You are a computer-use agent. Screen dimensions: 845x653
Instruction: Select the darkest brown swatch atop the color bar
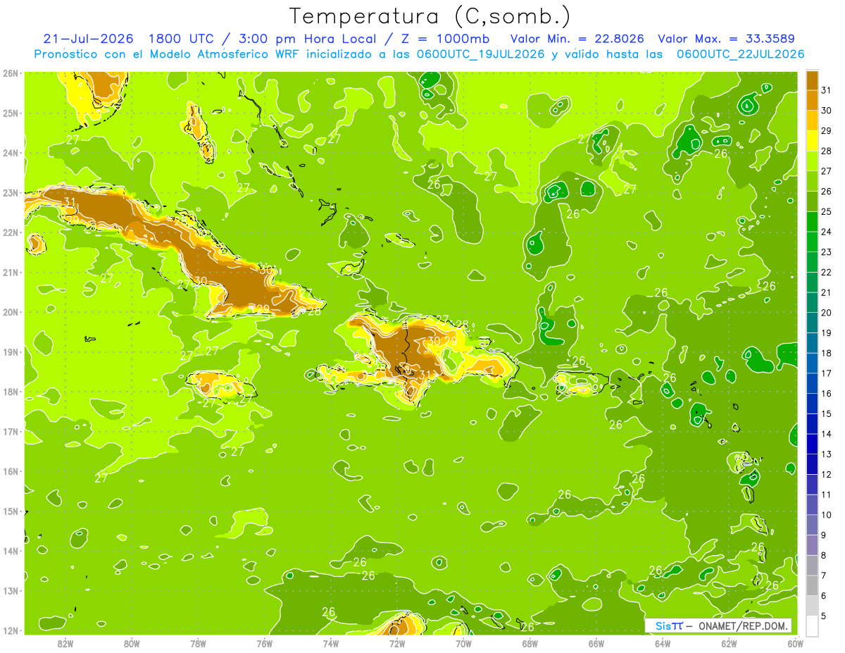(812, 80)
